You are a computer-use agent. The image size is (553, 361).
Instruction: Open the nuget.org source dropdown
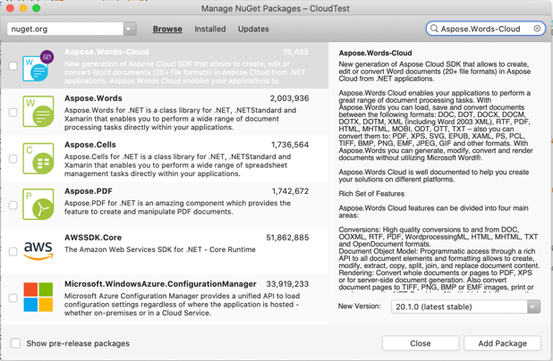coord(130,29)
